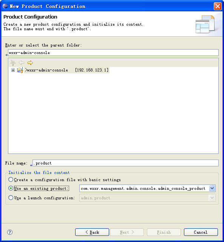The image size is (224, 242).
Task: Click the wxxr-admin-console project folder icon
Action: pos(20,70)
